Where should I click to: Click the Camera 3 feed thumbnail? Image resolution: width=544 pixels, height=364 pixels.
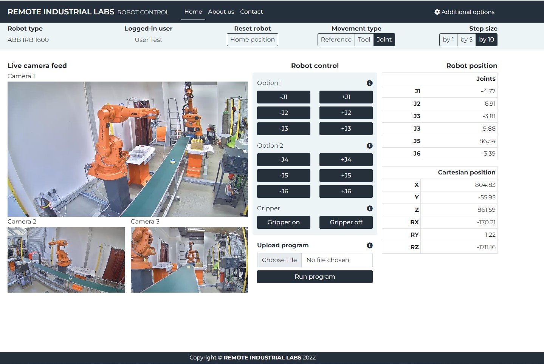tap(189, 260)
